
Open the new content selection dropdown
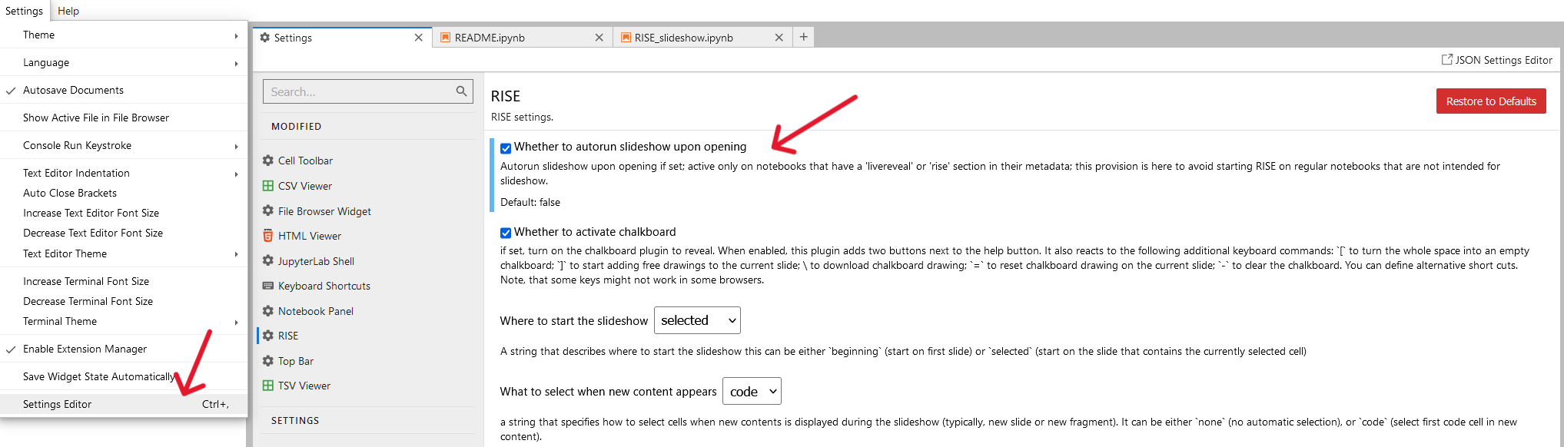(752, 392)
